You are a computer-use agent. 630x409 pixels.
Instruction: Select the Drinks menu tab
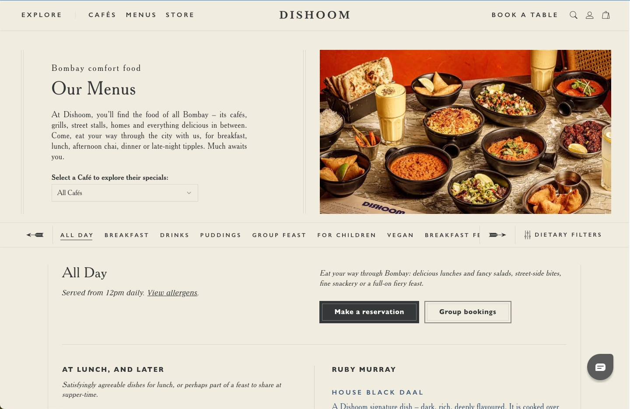pyautogui.click(x=175, y=235)
